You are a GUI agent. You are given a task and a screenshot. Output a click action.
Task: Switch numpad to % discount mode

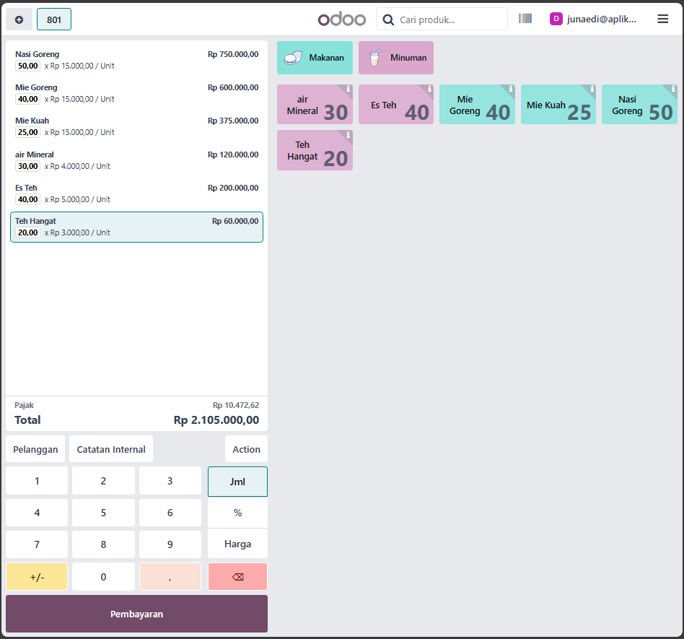[237, 513]
